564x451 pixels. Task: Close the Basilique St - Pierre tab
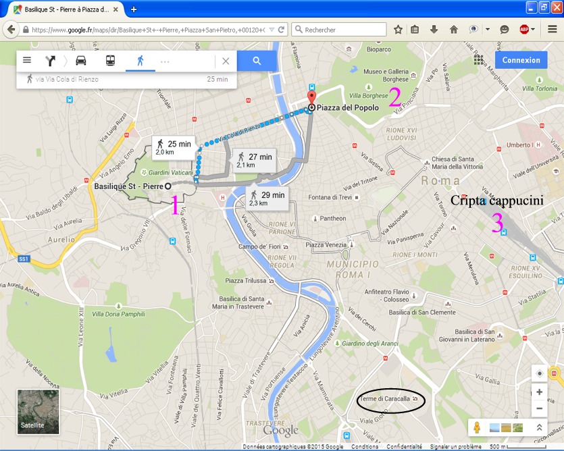tap(116, 9)
